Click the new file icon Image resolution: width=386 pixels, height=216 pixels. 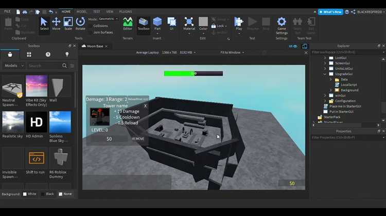[x=18, y=11]
